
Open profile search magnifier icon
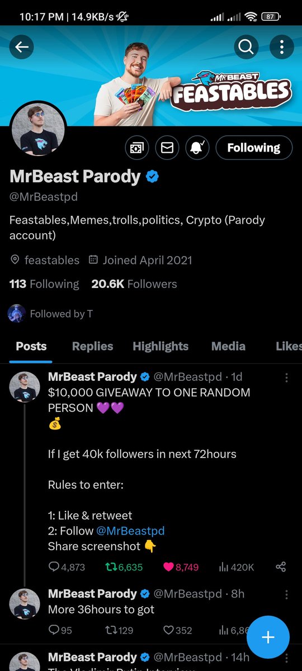pos(246,48)
